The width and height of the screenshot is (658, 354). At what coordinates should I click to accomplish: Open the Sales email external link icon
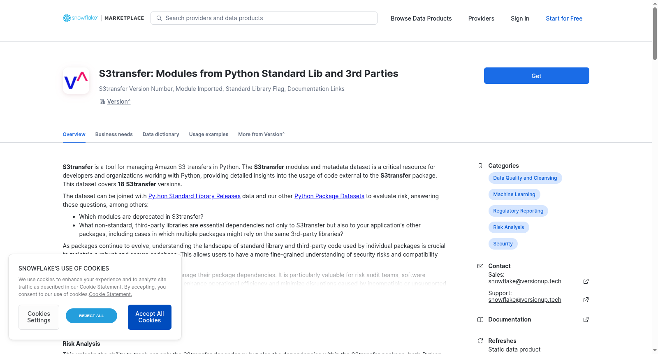(x=586, y=281)
